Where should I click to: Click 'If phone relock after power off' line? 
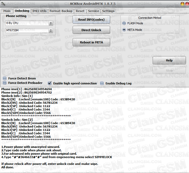click(x=50, y=164)
